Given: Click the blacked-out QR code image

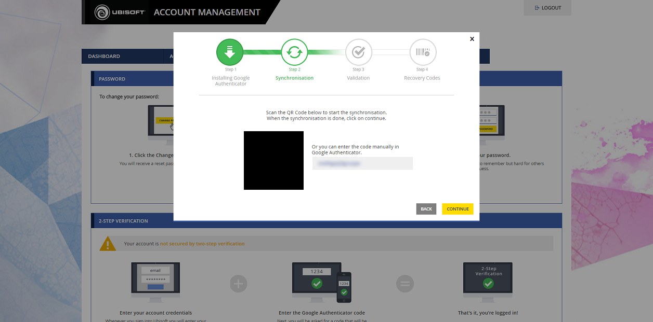Looking at the screenshot, I should click(x=273, y=160).
